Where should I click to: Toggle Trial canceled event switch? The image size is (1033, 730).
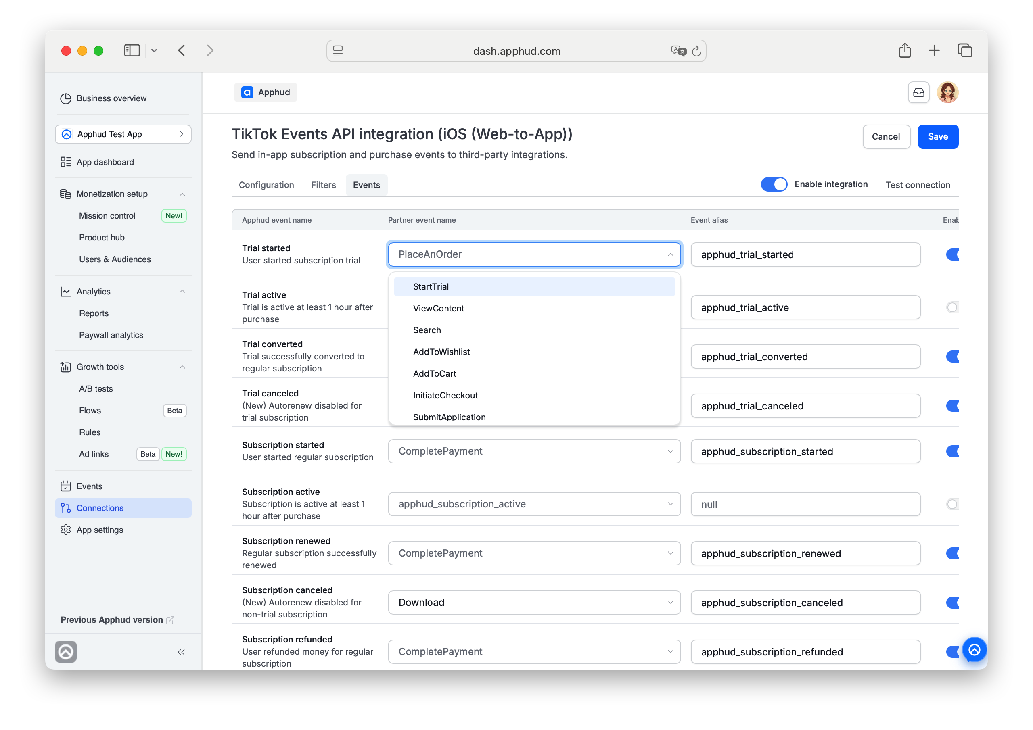pyautogui.click(x=952, y=406)
